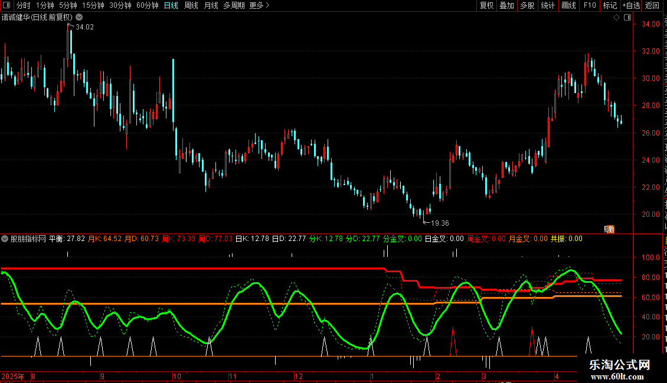
Task: Click the 日金叉: 0.00 indicator value
Action: [x=444, y=239]
